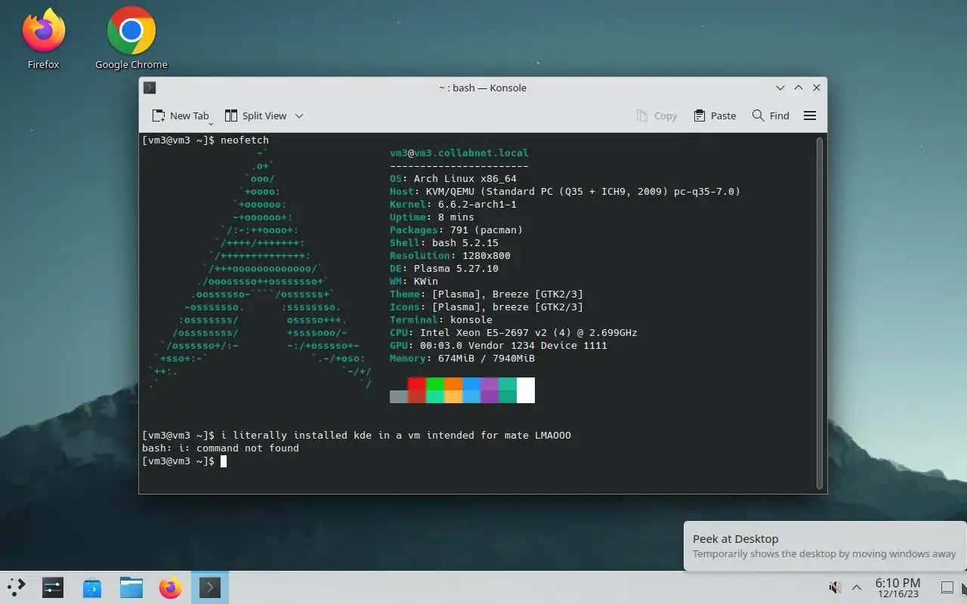Expand the Split View dropdown chevron

(x=299, y=116)
